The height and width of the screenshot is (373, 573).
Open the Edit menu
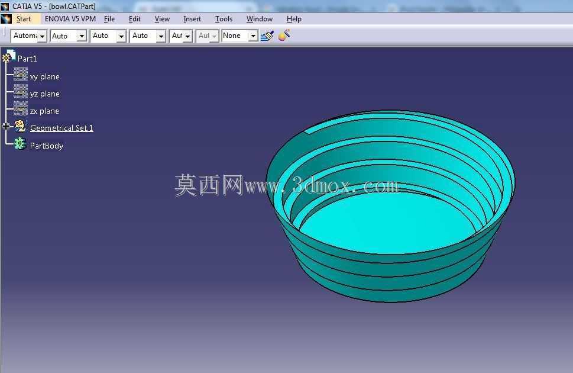click(x=134, y=19)
